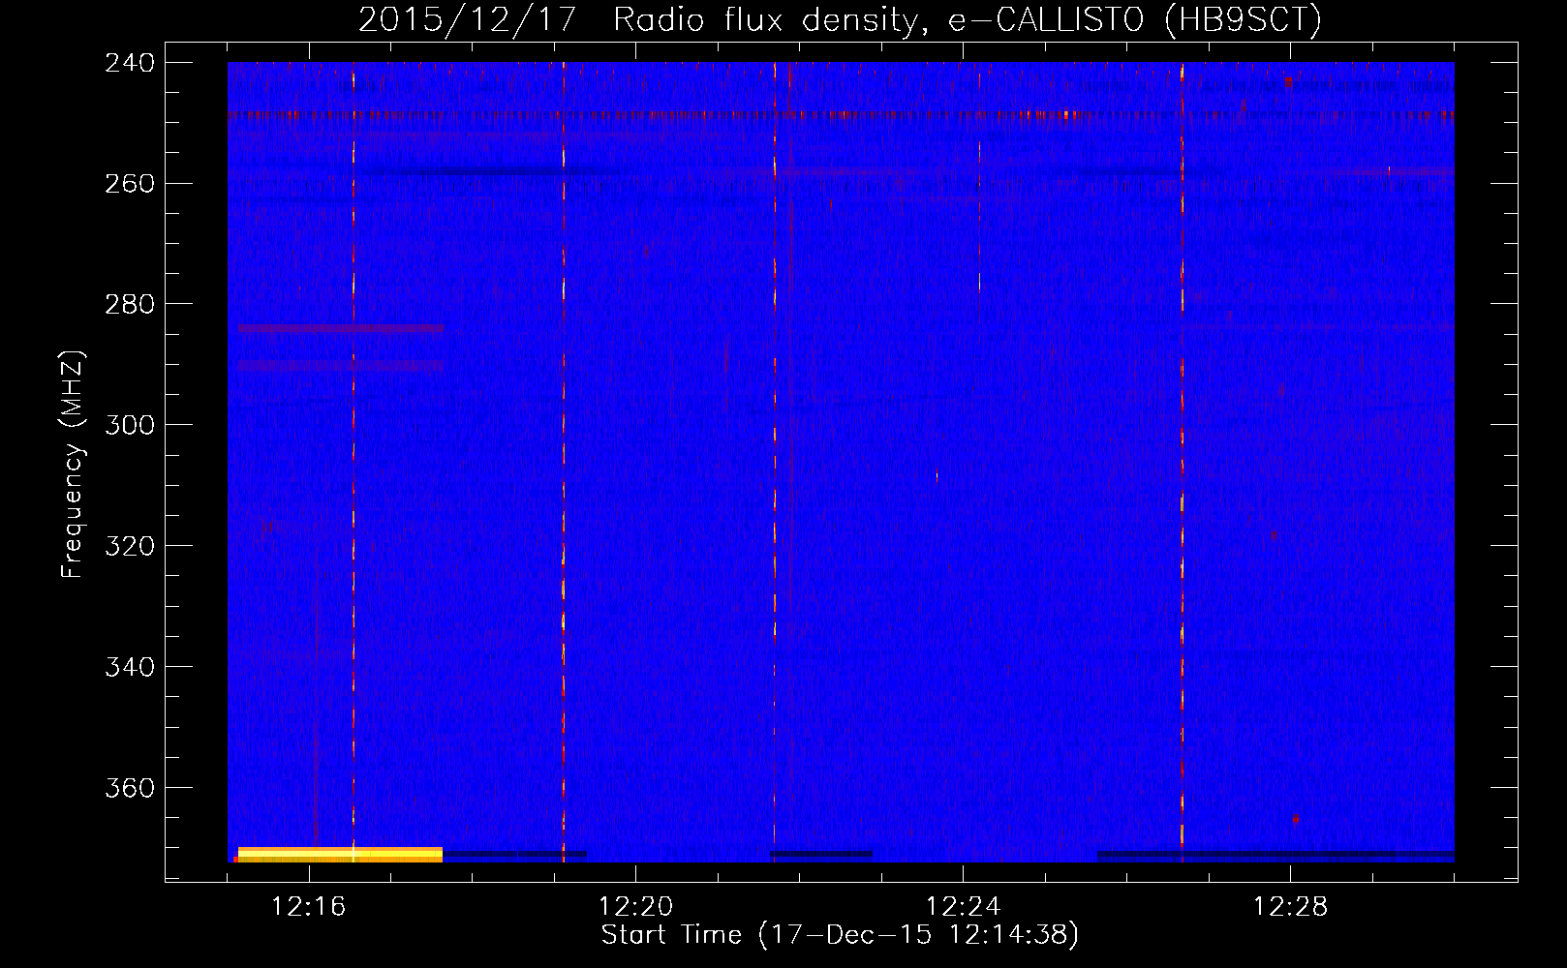Click the horizontal purple band near 290 MHz
1567x968 pixels.
click(x=340, y=366)
